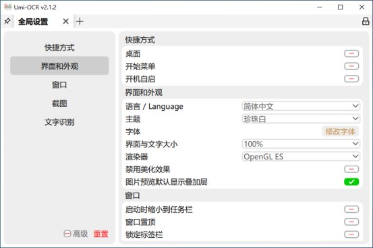Open the 界面与文字大小 dropdown
373x248 pixels.
tap(301, 144)
